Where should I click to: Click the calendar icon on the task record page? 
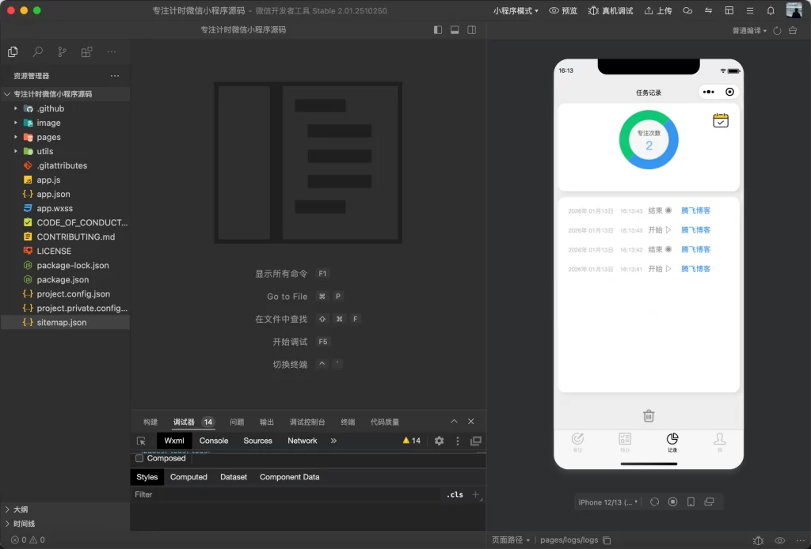point(721,119)
